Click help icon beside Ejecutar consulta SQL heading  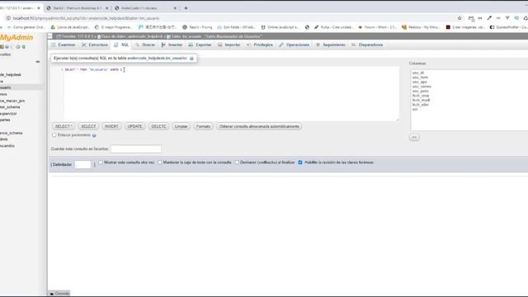coord(191,59)
